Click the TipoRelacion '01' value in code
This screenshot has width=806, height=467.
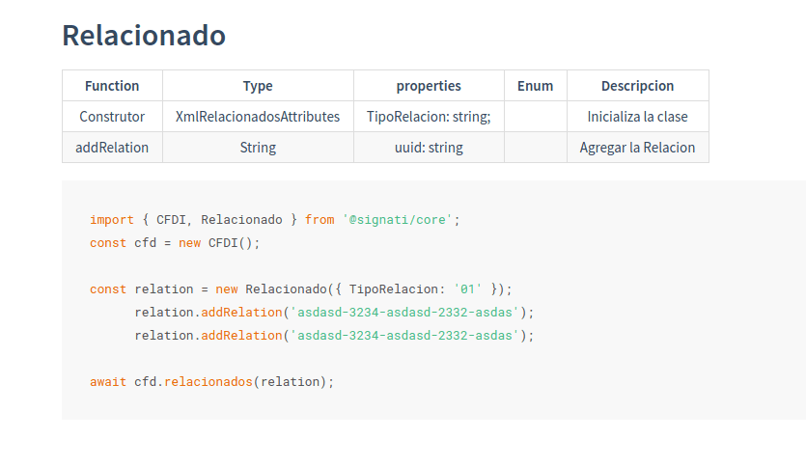[x=467, y=289]
